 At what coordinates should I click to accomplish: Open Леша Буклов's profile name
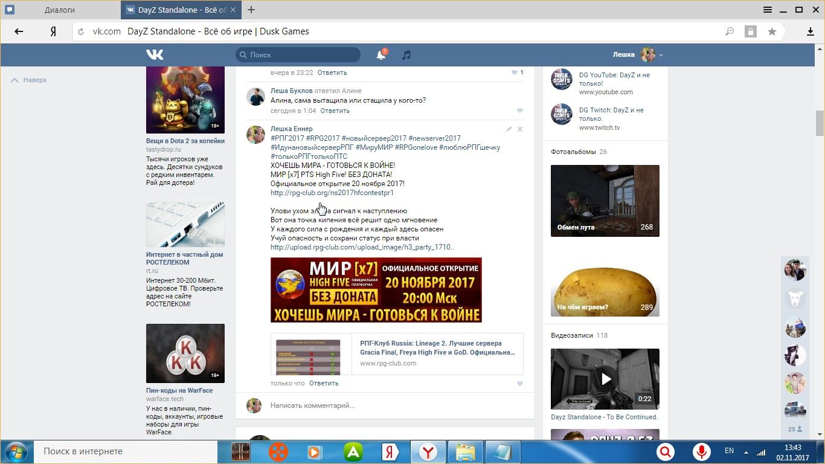[292, 91]
